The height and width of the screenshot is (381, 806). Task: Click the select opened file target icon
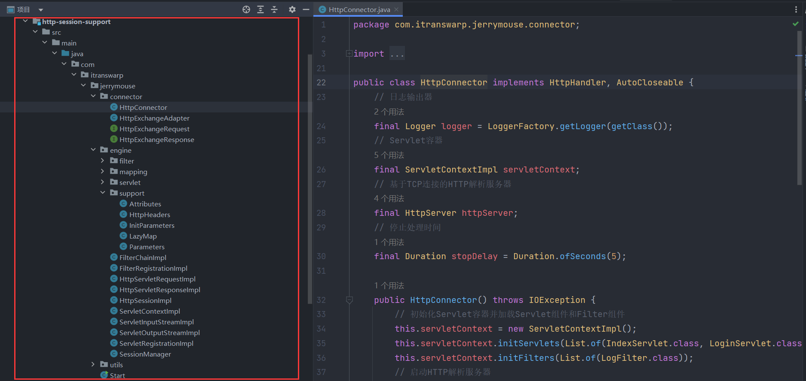246,9
